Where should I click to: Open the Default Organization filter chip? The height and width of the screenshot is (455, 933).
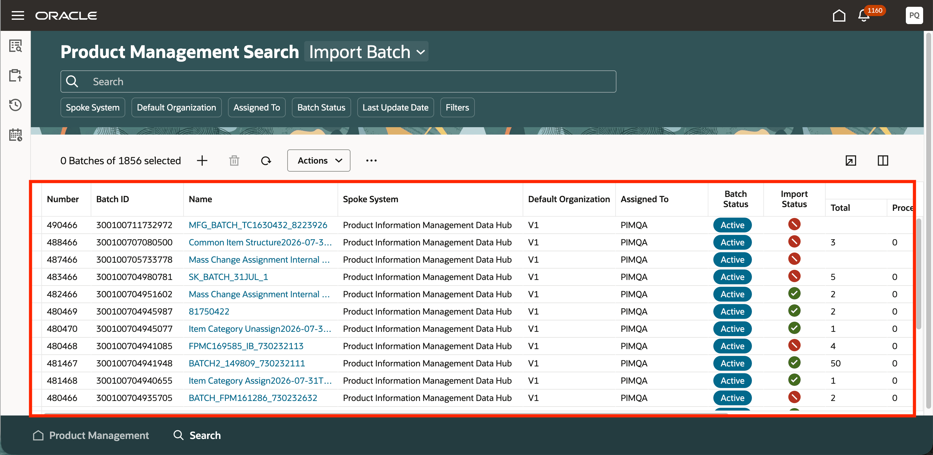[x=176, y=108]
